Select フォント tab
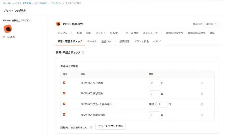The width and height of the screenshot is (227, 135). tap(100, 33)
